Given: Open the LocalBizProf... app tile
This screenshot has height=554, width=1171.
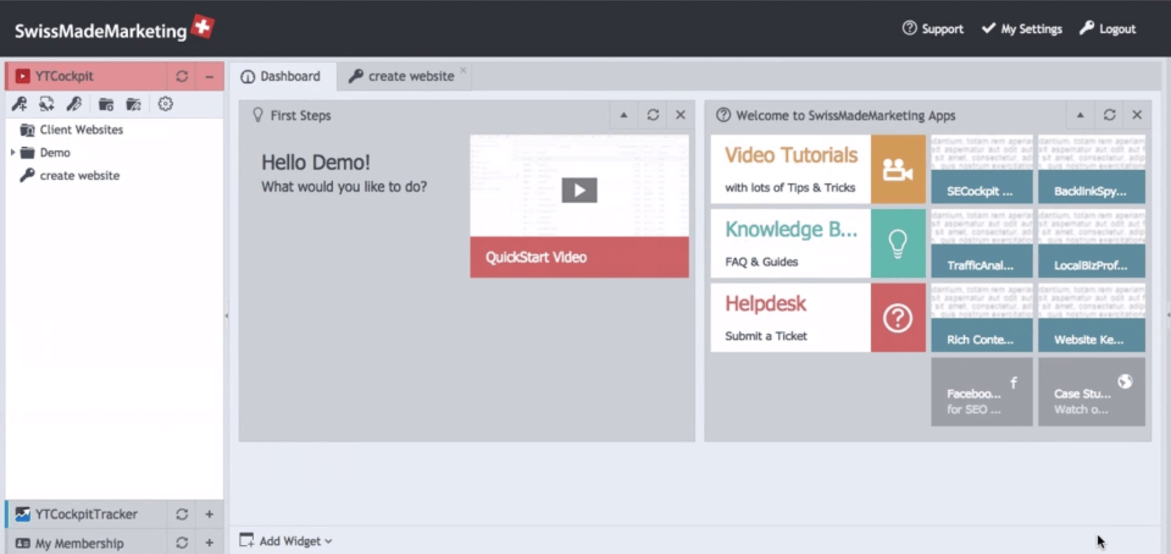Looking at the screenshot, I should pos(1092,244).
